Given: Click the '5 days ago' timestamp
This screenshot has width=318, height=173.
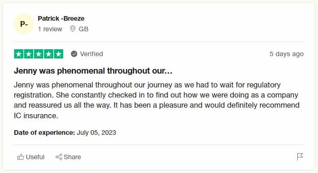Looking at the screenshot, I should (286, 54).
